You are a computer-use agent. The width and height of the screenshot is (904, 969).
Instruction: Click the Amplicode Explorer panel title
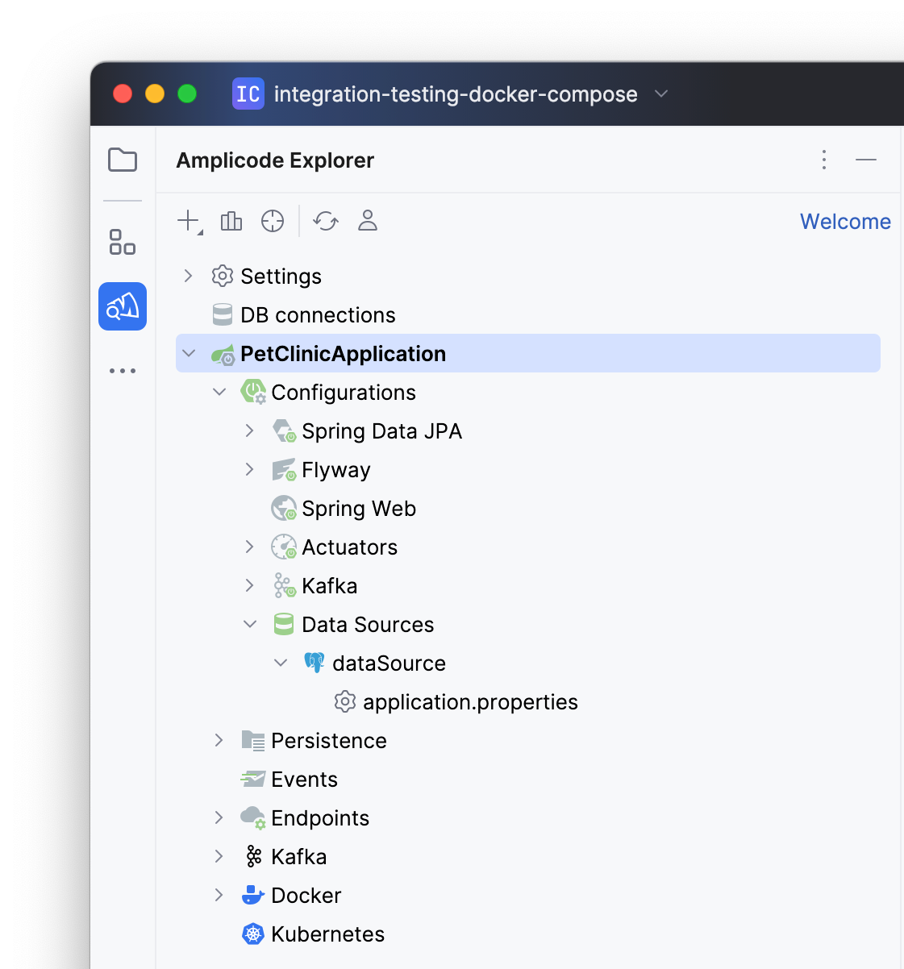click(275, 160)
